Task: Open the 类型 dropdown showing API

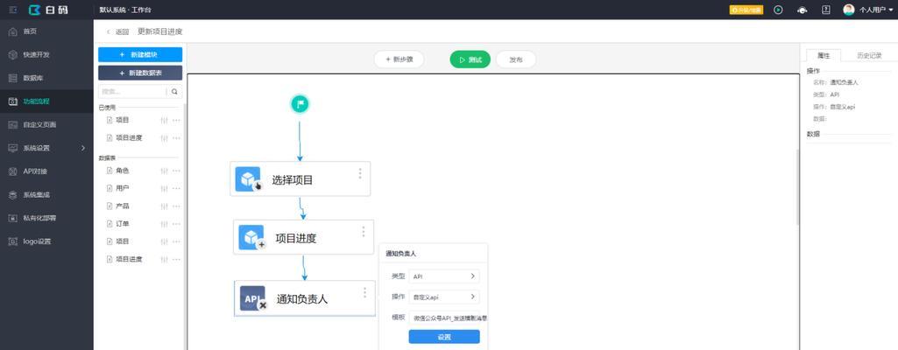Action: coord(444,276)
